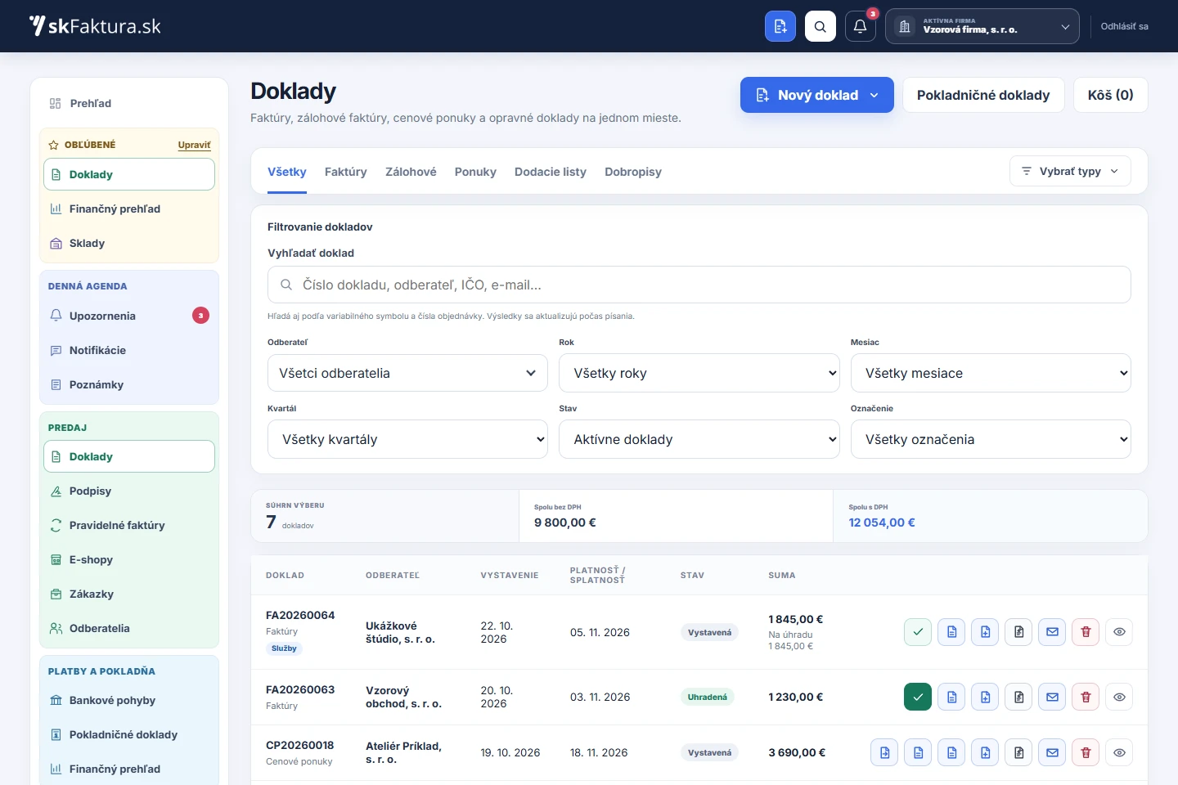Click the document-plus icon in the FA20260063 row
This screenshot has width=1178, height=785.
tap(986, 697)
